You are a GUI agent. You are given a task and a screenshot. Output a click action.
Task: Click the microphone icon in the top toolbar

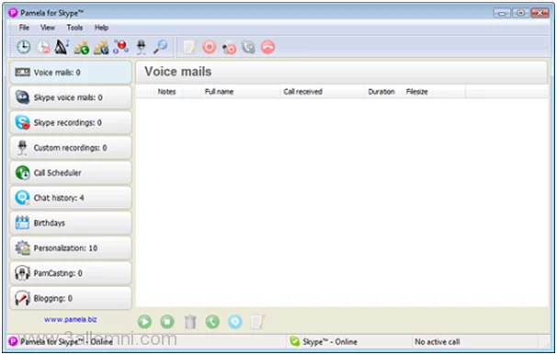(x=141, y=47)
